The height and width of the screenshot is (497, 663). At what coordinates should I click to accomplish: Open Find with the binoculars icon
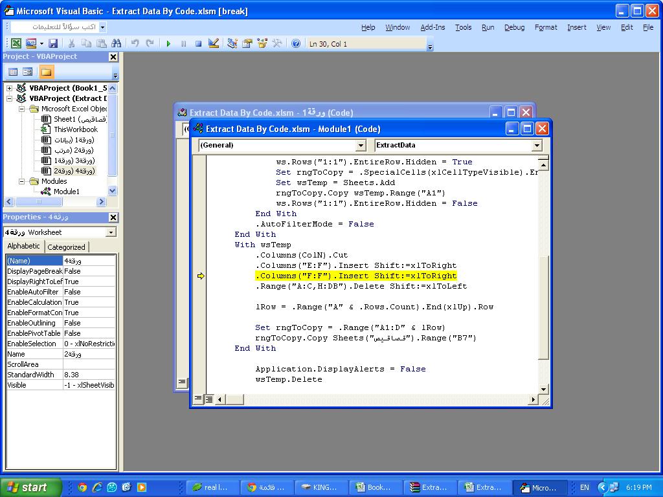click(117, 43)
